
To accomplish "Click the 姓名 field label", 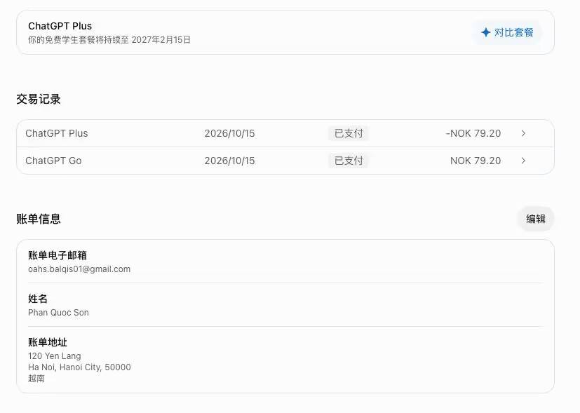I will pyautogui.click(x=38, y=299).
